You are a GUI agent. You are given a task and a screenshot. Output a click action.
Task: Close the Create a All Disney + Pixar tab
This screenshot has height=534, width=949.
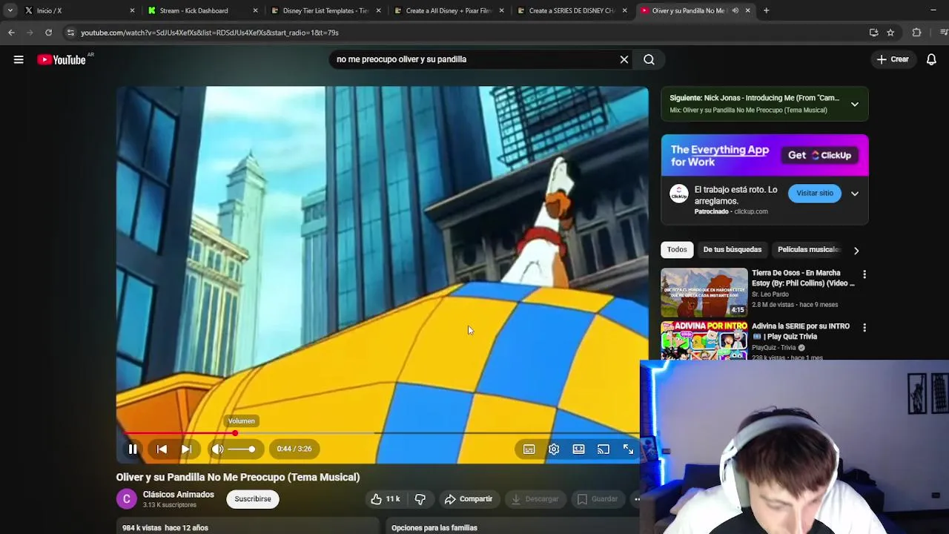(501, 10)
